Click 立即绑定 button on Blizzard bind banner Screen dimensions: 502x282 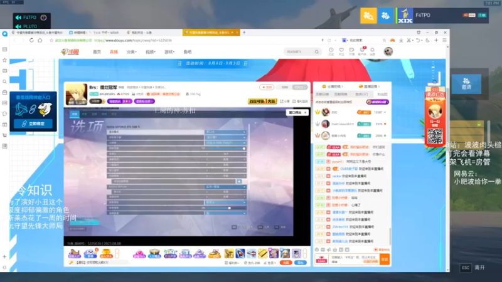point(33,123)
